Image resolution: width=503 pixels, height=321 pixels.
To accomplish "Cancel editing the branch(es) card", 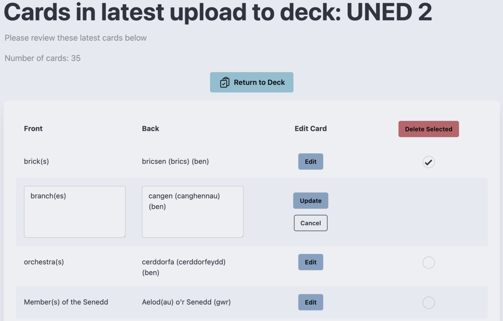I will click(x=311, y=223).
